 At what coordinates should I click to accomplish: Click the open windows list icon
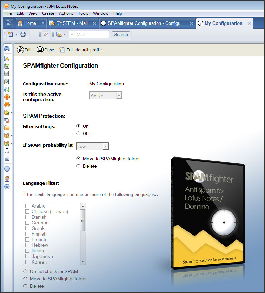tap(9, 23)
